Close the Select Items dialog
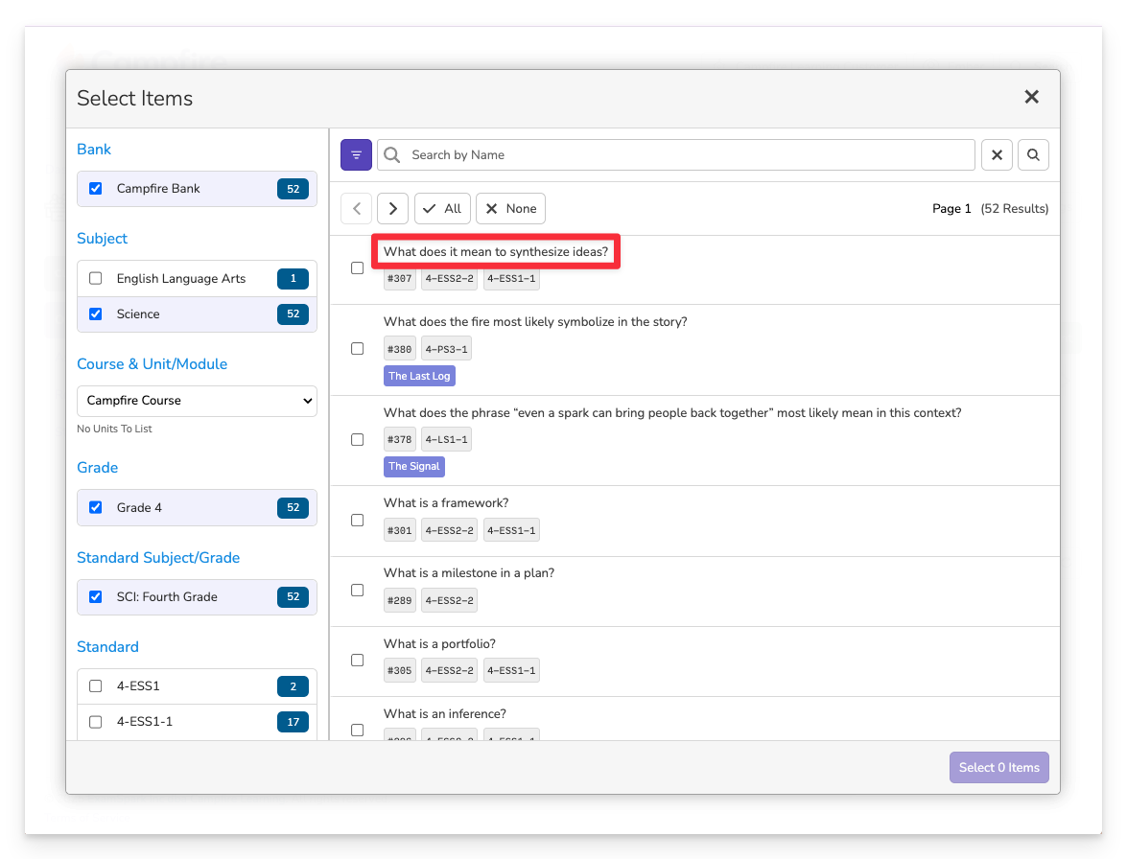1127x859 pixels. tap(1031, 97)
